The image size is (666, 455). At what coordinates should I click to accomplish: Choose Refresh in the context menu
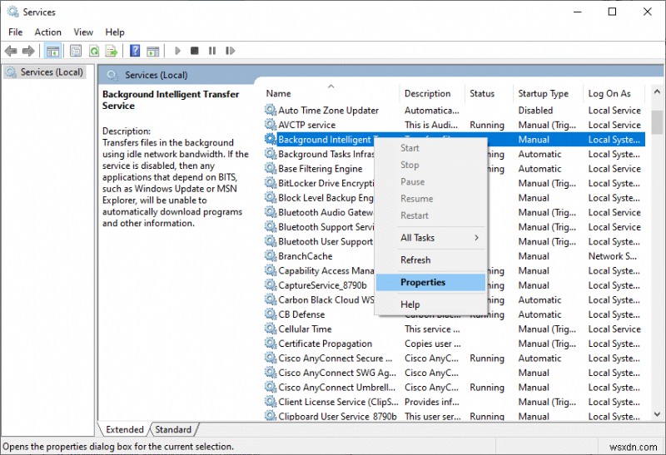click(430, 260)
